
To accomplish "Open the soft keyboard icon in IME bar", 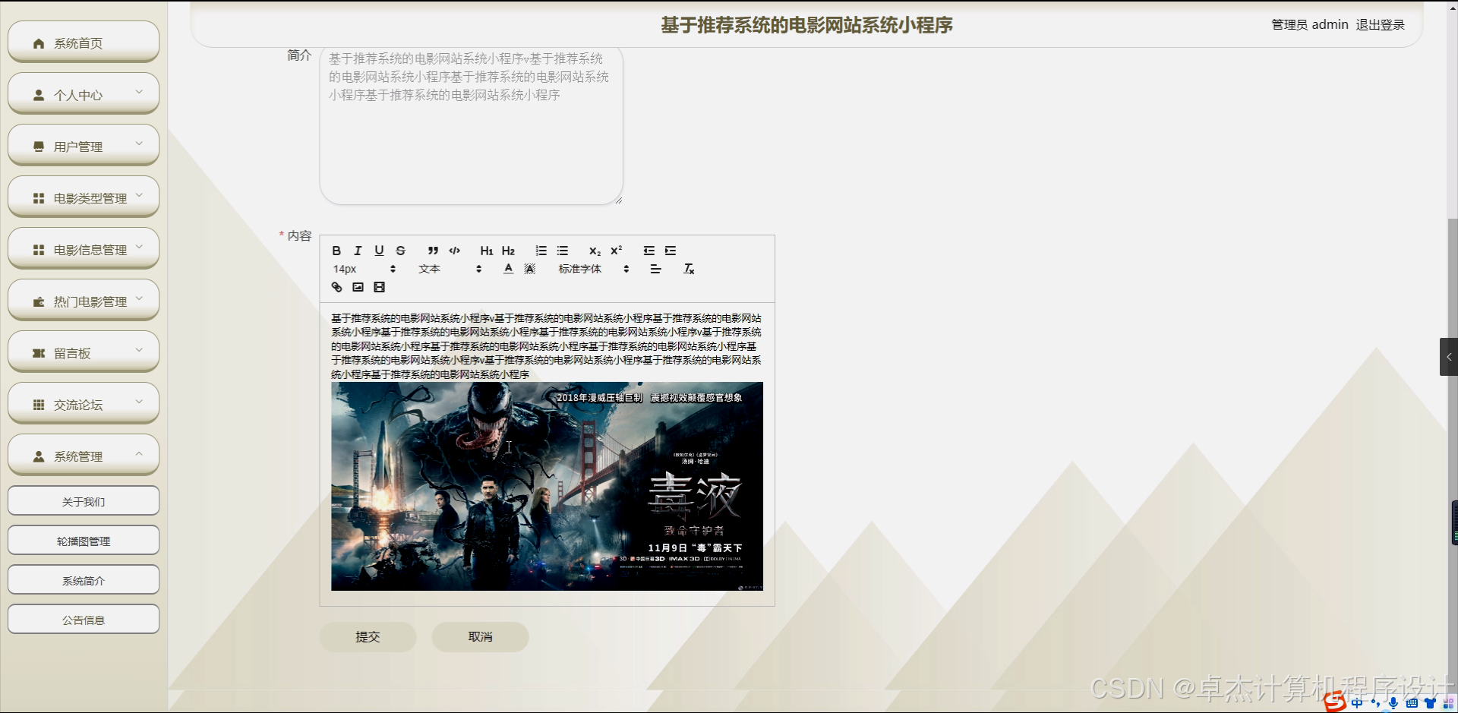I will tap(1412, 703).
